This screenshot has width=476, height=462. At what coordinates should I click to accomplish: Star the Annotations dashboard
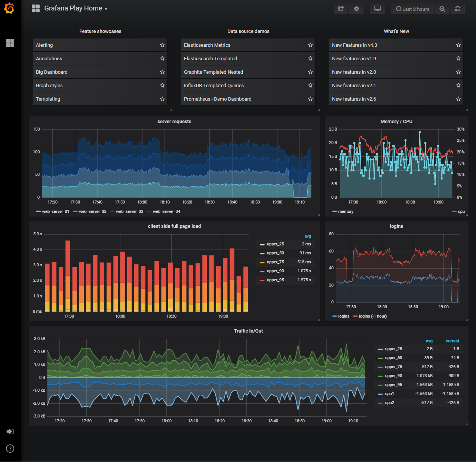click(162, 58)
